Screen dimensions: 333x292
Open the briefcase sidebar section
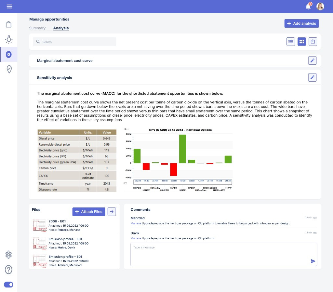[x=9, y=24]
